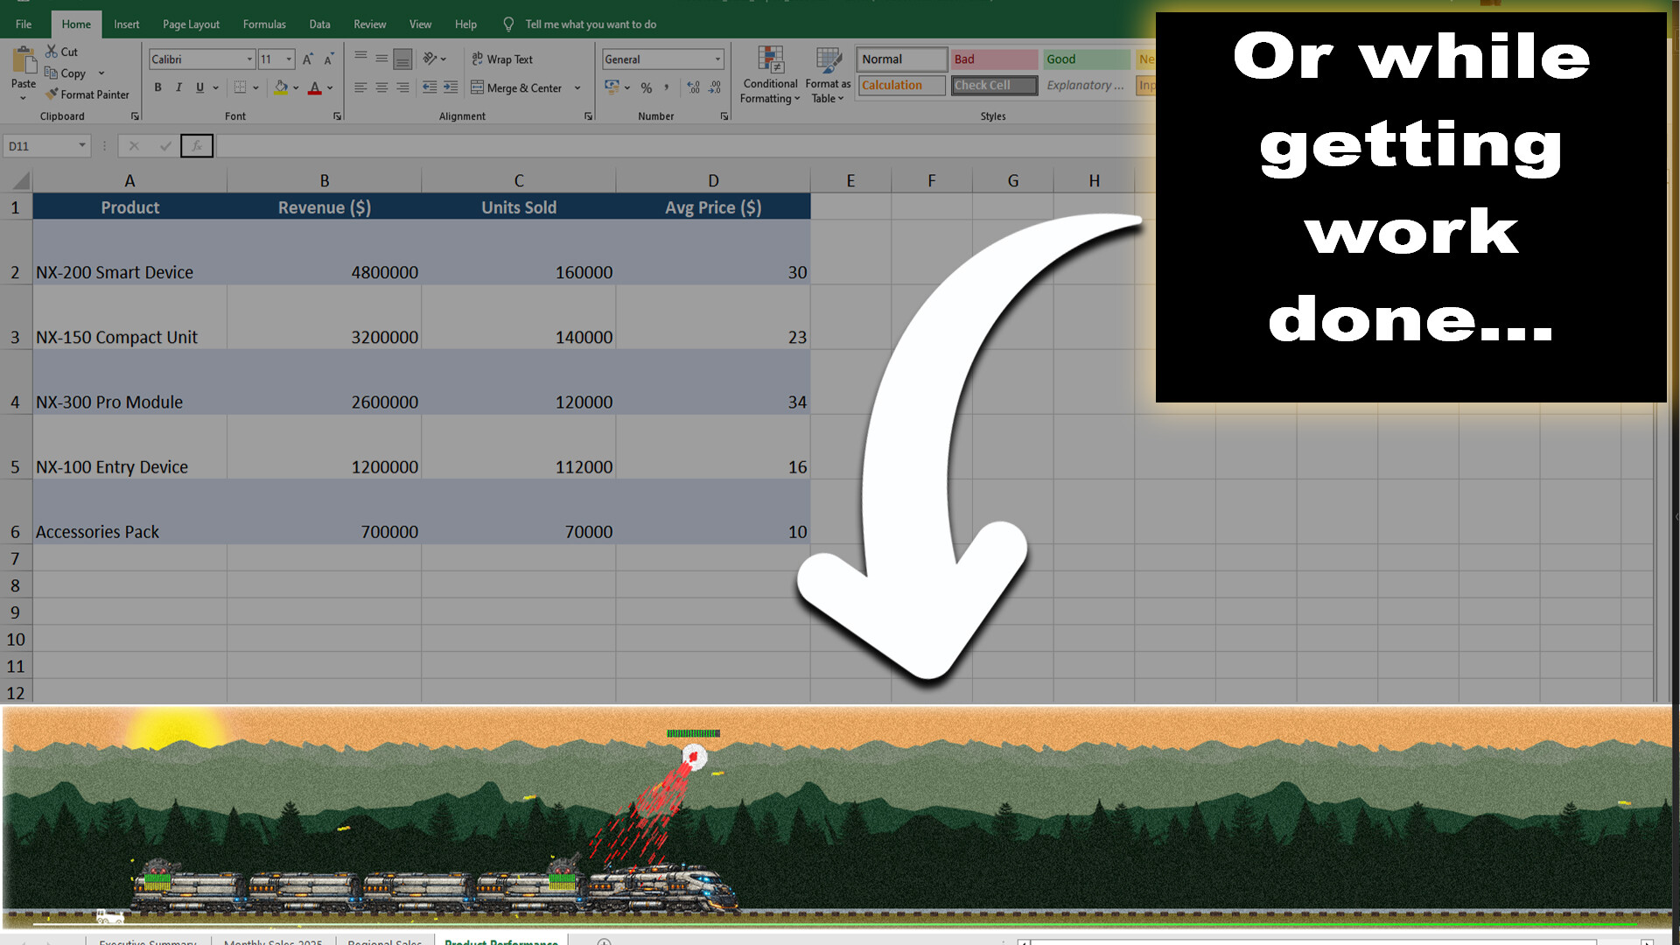Click the Increase Indent icon
1680x945 pixels.
(x=451, y=87)
